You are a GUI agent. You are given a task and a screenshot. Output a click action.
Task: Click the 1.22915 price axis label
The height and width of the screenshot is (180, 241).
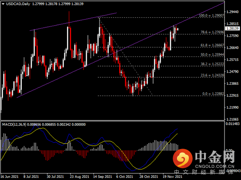click(x=233, y=95)
